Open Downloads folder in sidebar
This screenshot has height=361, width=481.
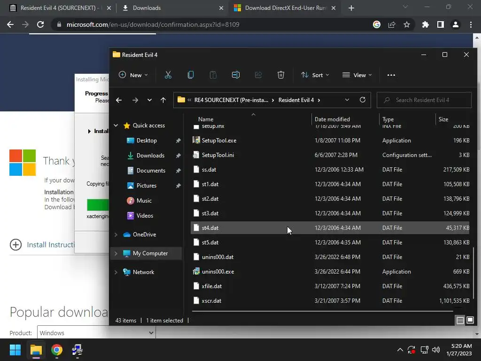pos(150,155)
